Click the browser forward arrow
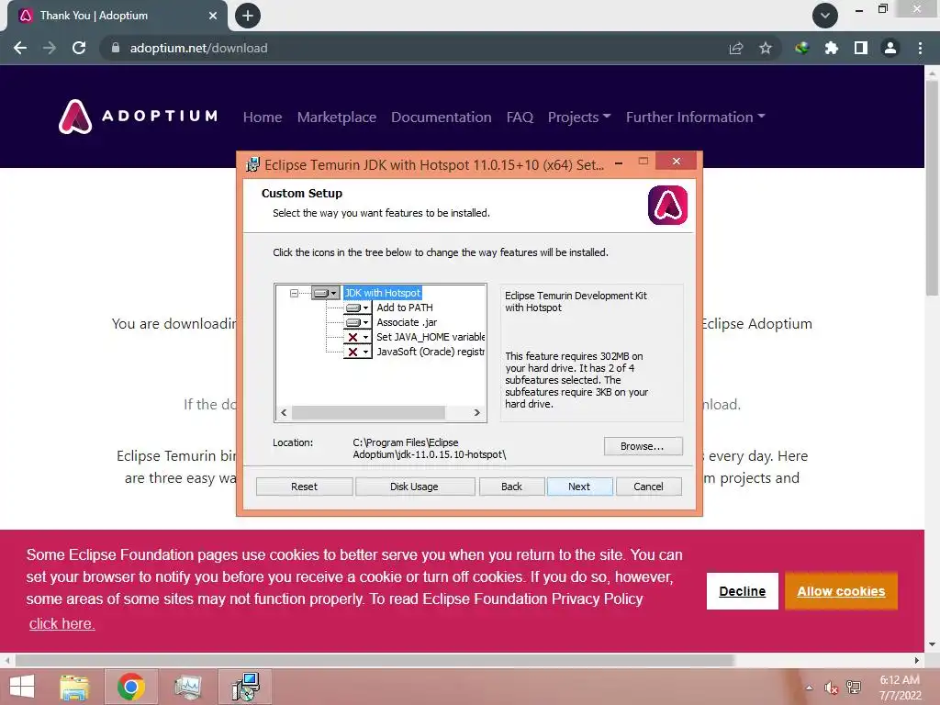Image resolution: width=940 pixels, height=705 pixels. 50,48
